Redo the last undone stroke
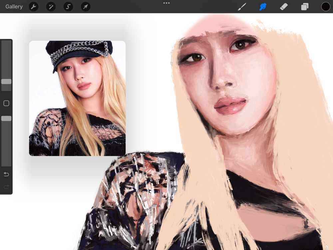333x250 pixels. click(6, 187)
